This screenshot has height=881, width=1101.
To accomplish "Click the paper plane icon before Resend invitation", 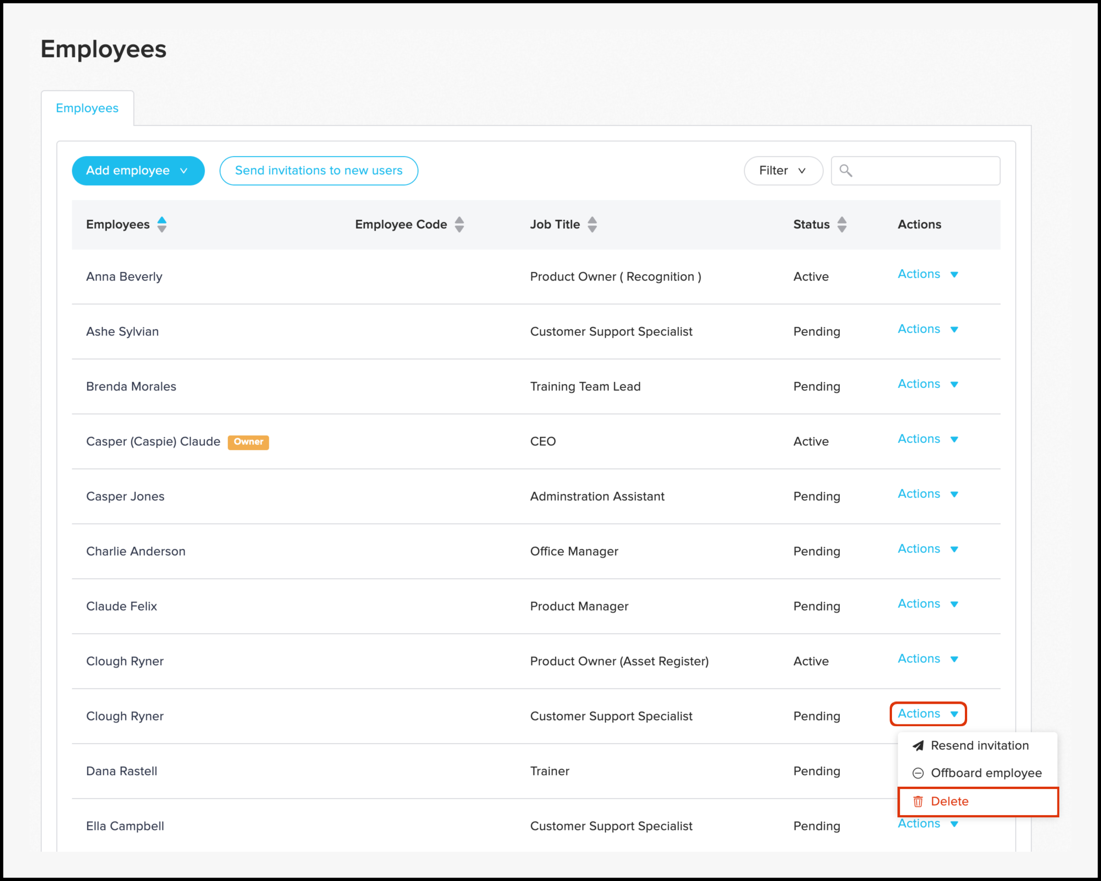I will pyautogui.click(x=918, y=745).
